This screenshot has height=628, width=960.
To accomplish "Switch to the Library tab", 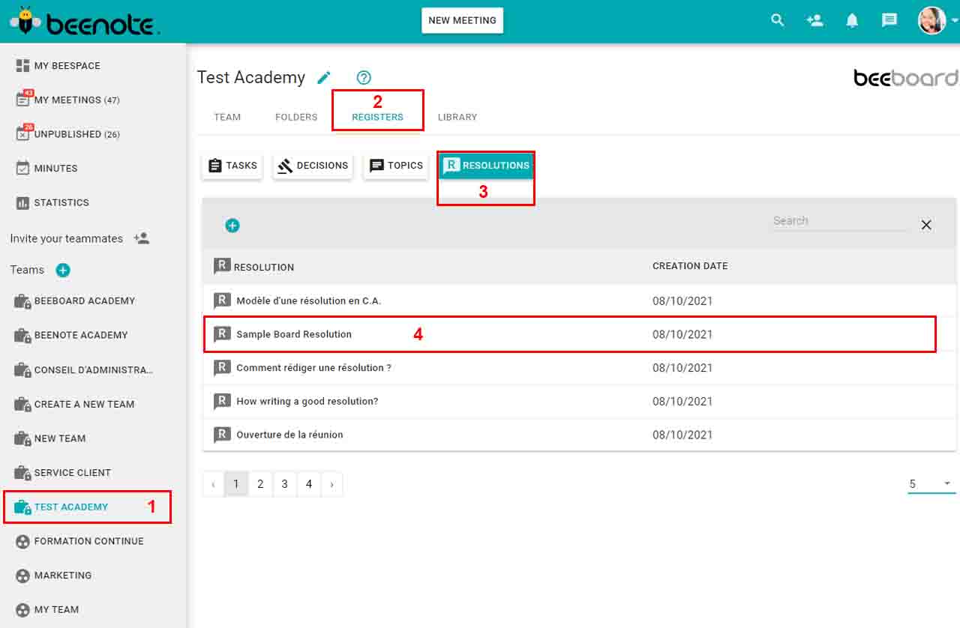I will click(x=457, y=117).
